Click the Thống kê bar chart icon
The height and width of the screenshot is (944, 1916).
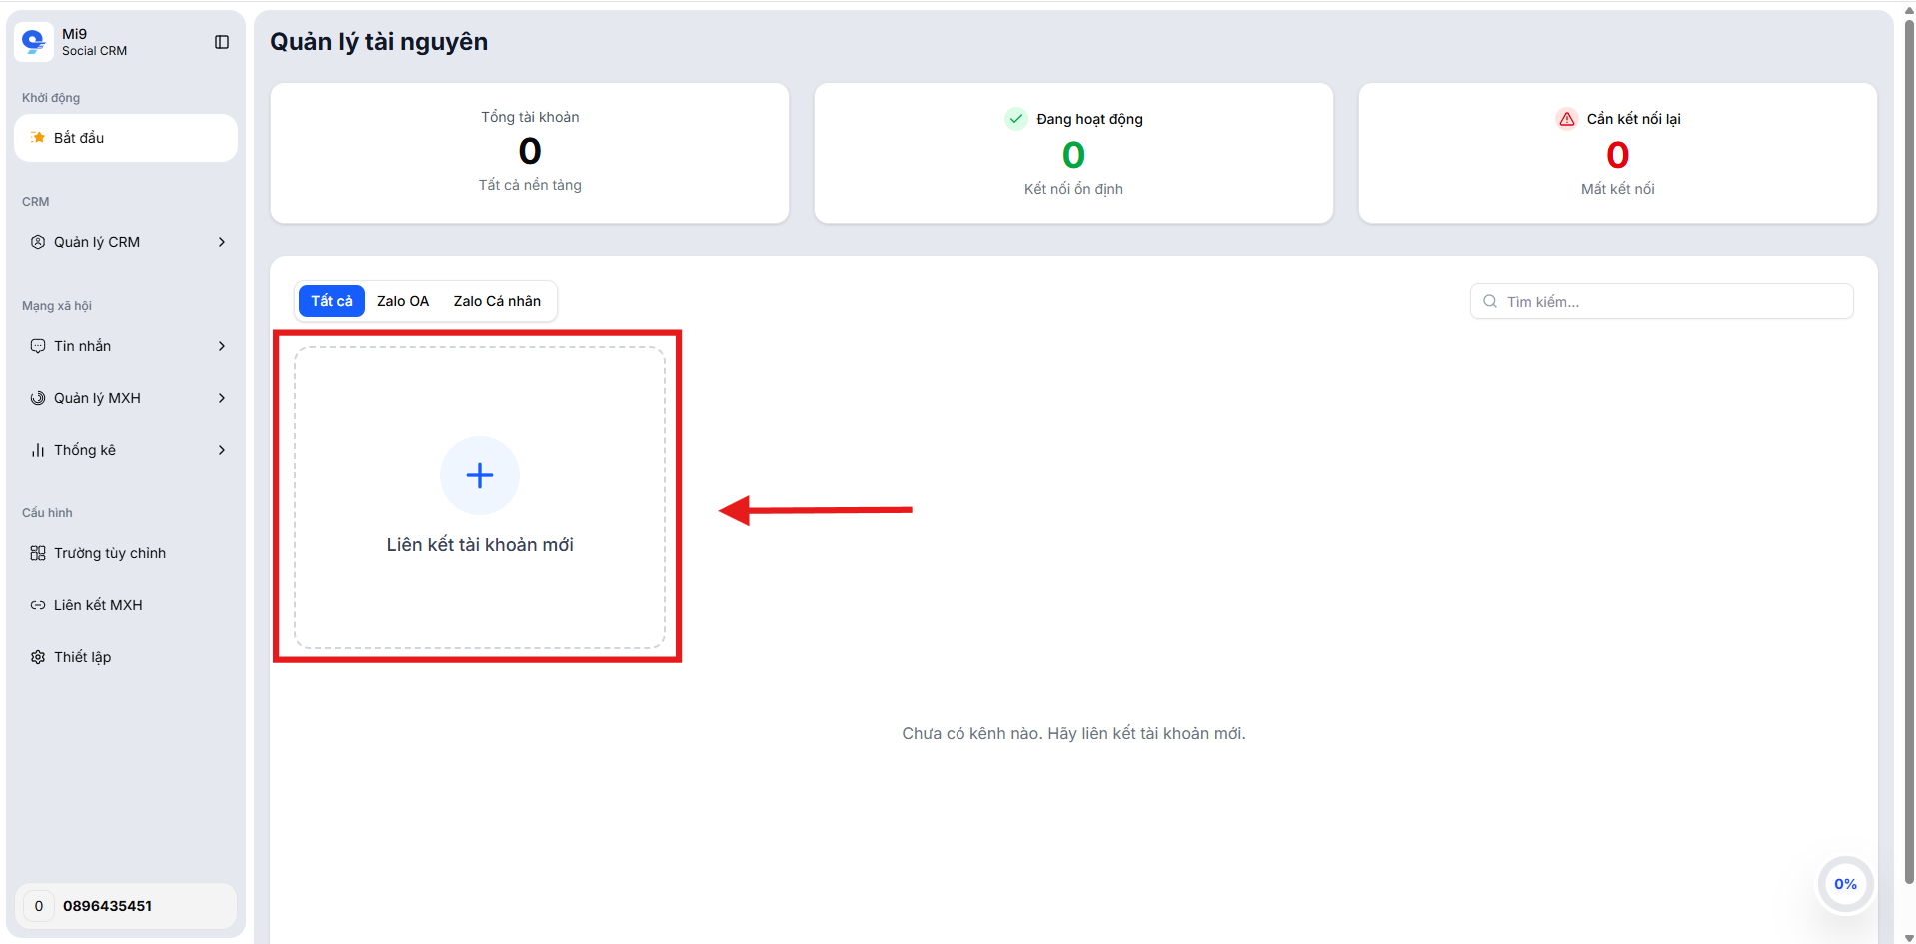[x=38, y=450]
